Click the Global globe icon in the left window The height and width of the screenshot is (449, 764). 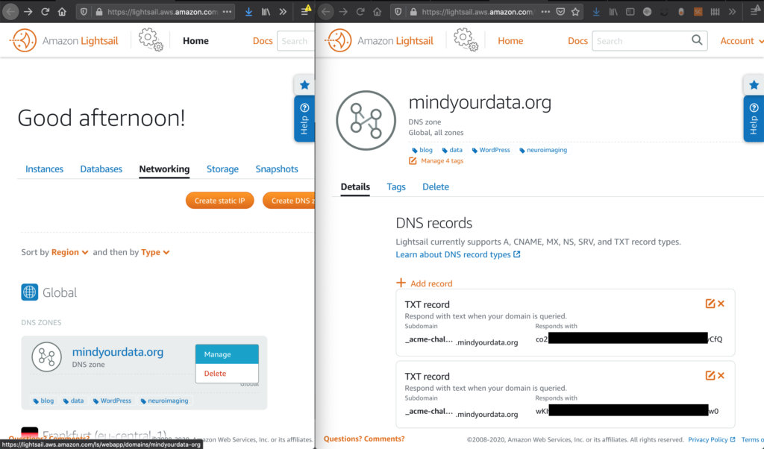29,292
